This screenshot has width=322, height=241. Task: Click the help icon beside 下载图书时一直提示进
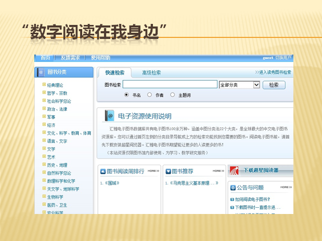(232, 207)
